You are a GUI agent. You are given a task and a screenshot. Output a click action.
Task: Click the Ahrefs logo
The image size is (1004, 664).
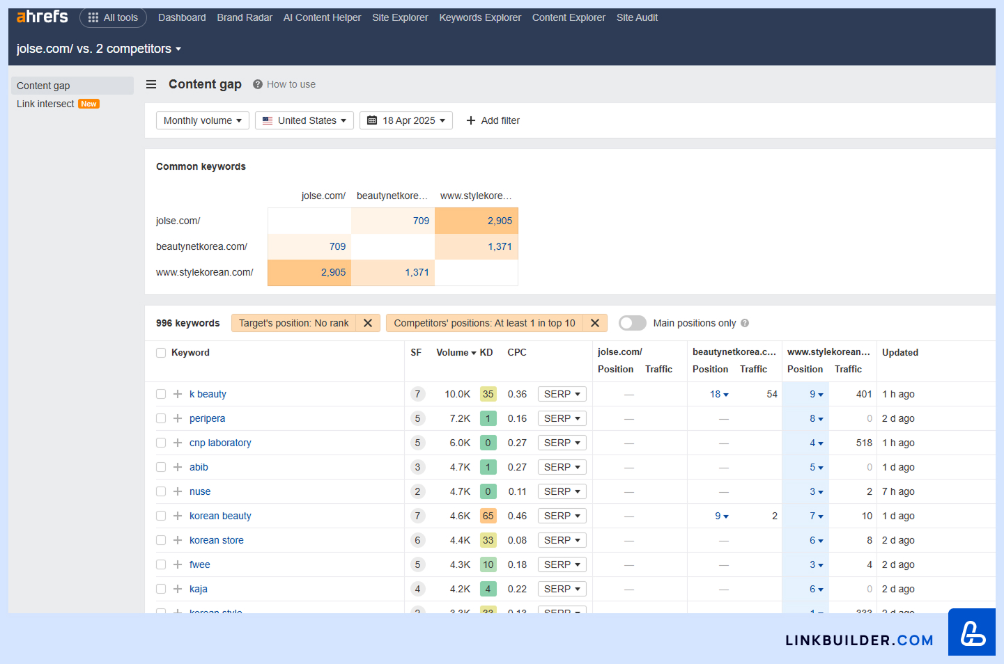(42, 17)
